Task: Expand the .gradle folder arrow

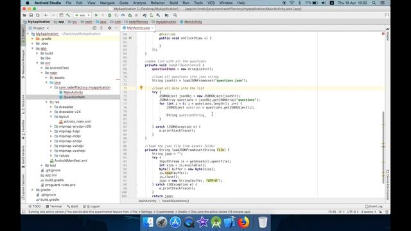Action: (33, 38)
